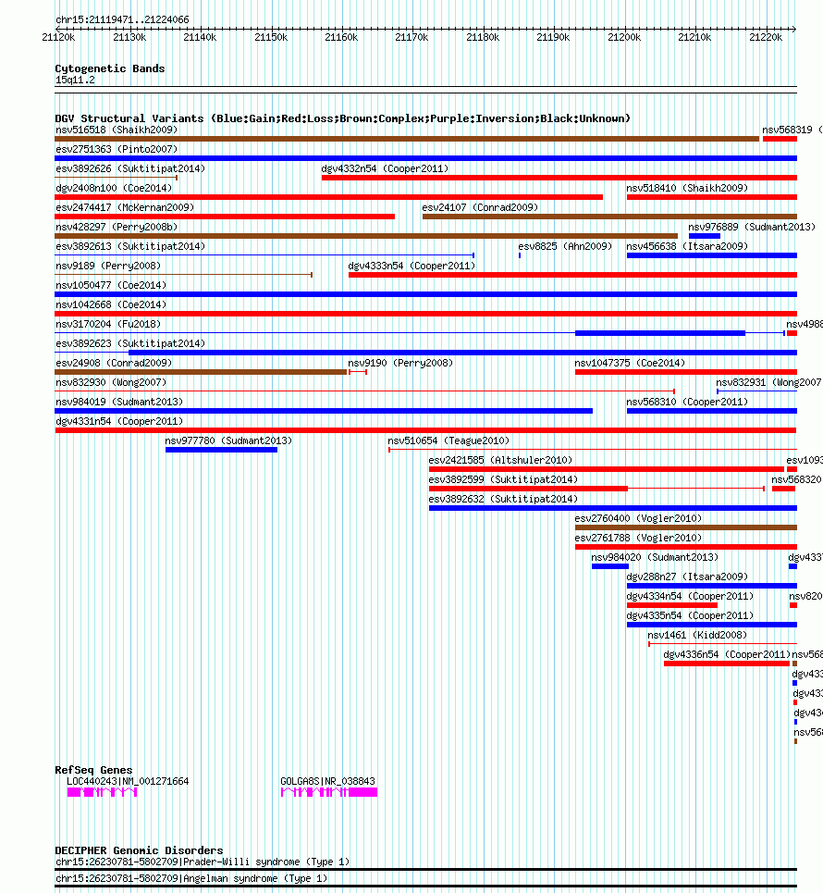Click nsv9190 (Perry2008) variant label
The width and height of the screenshot is (823, 893).
[x=400, y=363]
